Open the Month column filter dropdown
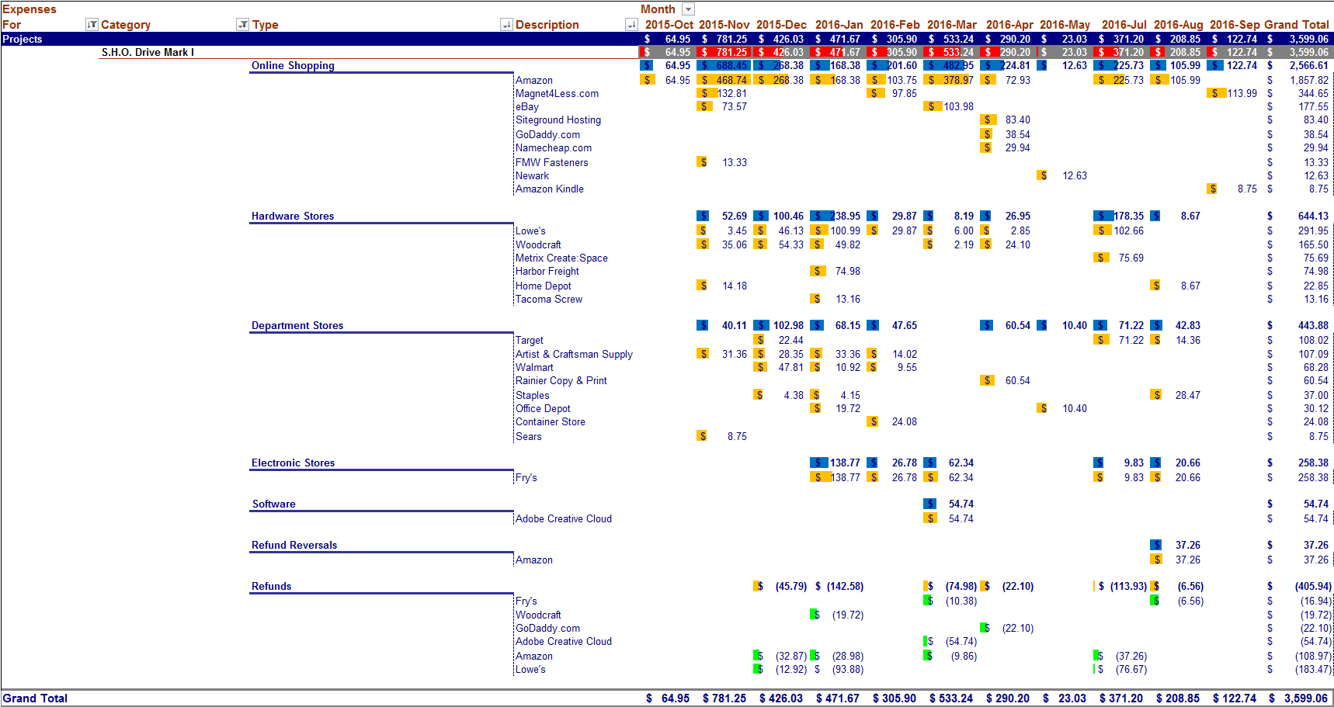Image resolution: width=1334 pixels, height=707 pixels. point(688,9)
